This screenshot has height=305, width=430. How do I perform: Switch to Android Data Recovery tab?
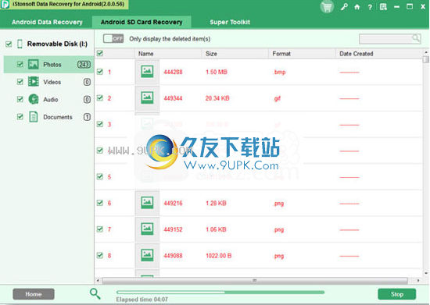pyautogui.click(x=47, y=22)
